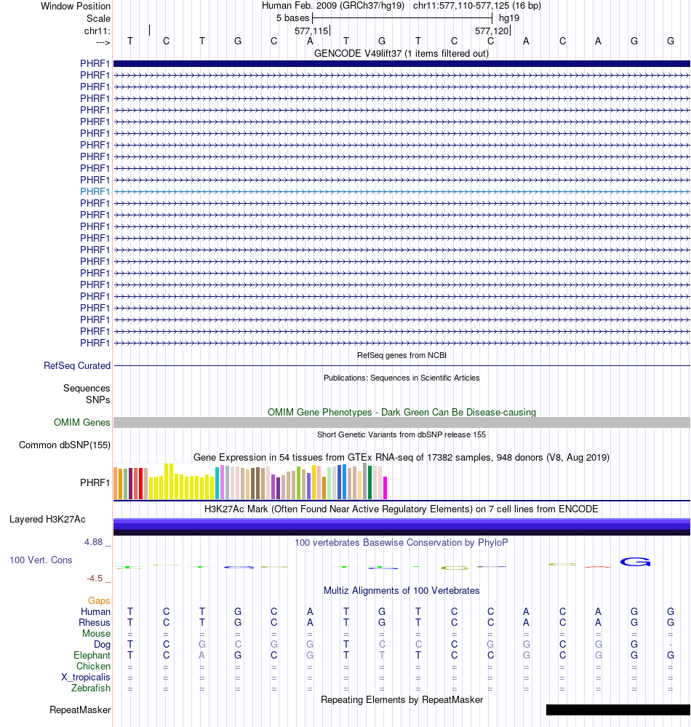691x727 pixels.
Task: Click the black RepeatMasker repeat element bar
Action: pyautogui.click(x=618, y=710)
